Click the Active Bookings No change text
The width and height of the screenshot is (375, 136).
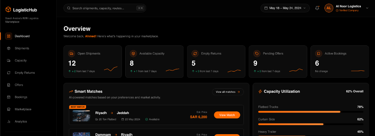322,71
